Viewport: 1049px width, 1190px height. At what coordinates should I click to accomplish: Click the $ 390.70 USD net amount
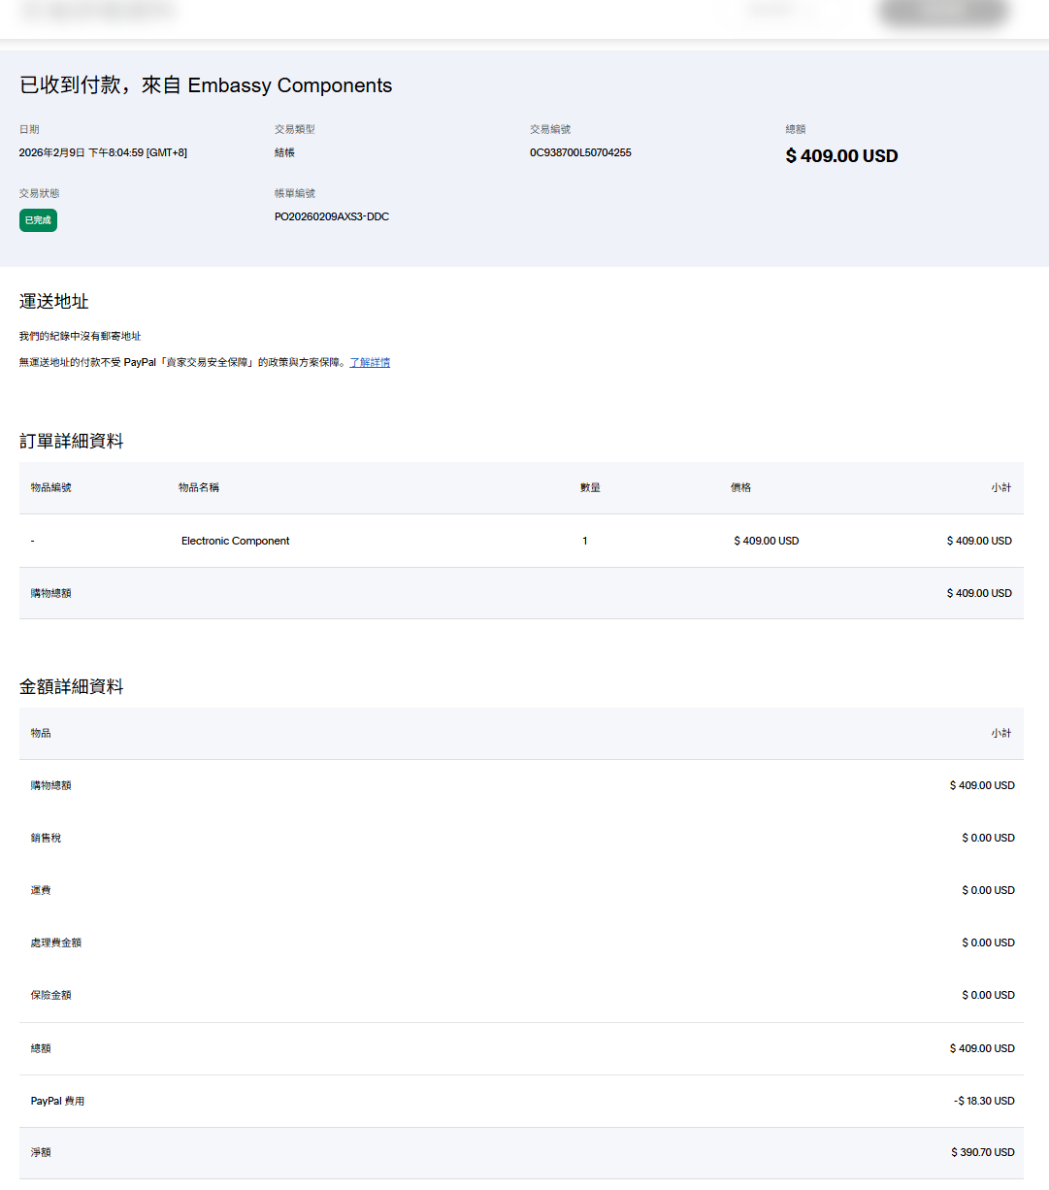pyautogui.click(x=982, y=1152)
